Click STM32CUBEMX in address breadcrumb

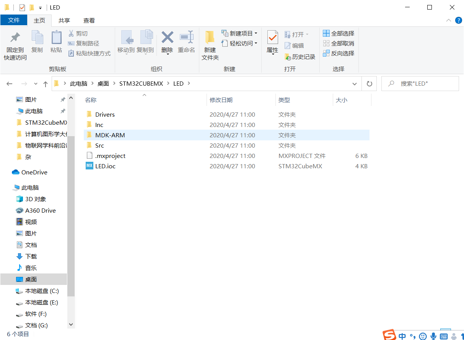point(141,83)
